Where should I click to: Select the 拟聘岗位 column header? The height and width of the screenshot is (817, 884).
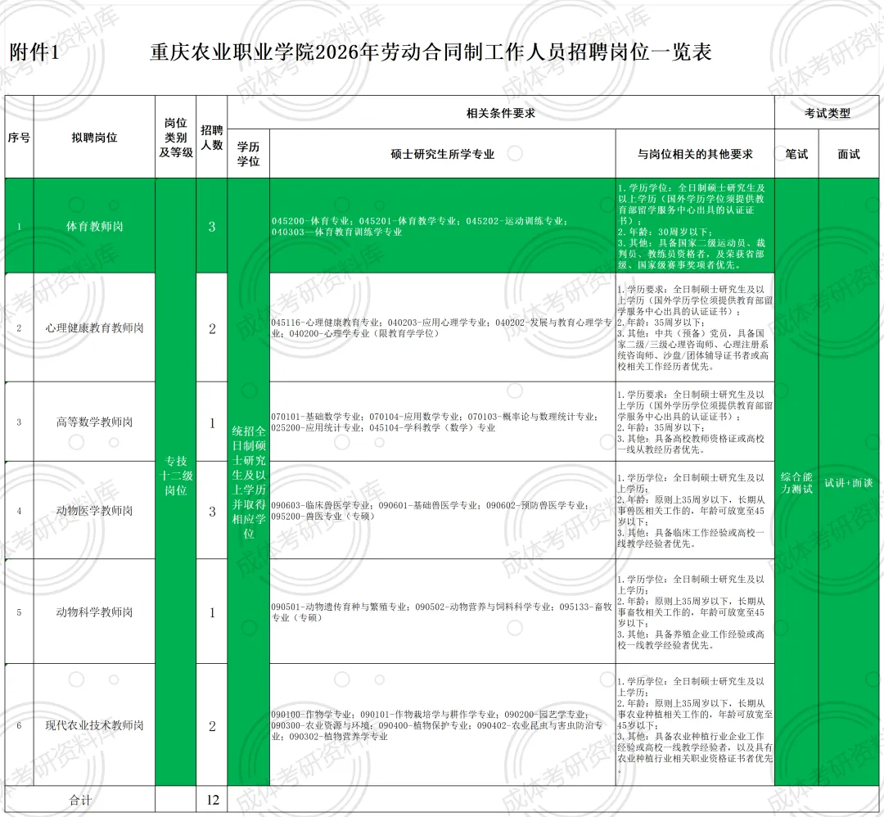point(95,137)
